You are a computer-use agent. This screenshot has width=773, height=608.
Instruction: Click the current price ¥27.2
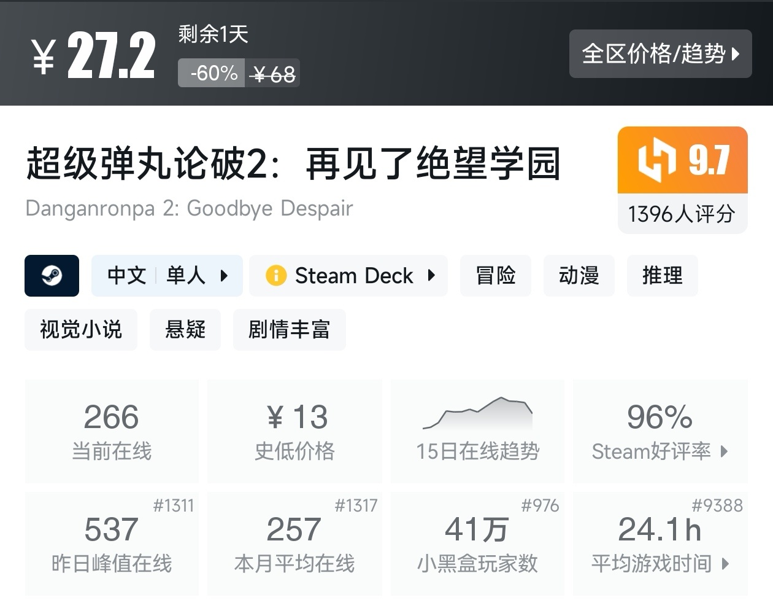click(x=93, y=57)
